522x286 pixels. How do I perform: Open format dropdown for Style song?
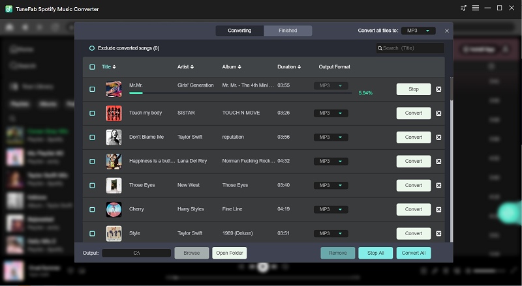point(331,233)
